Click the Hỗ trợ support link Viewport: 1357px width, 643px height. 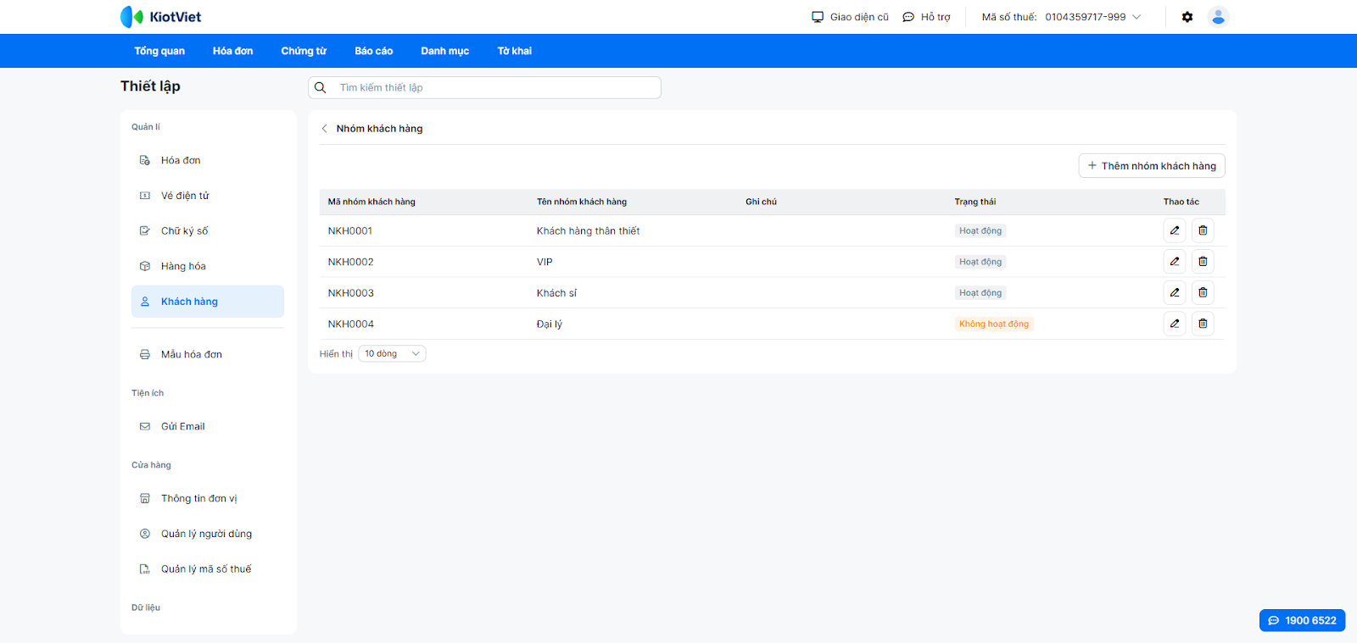click(x=926, y=17)
